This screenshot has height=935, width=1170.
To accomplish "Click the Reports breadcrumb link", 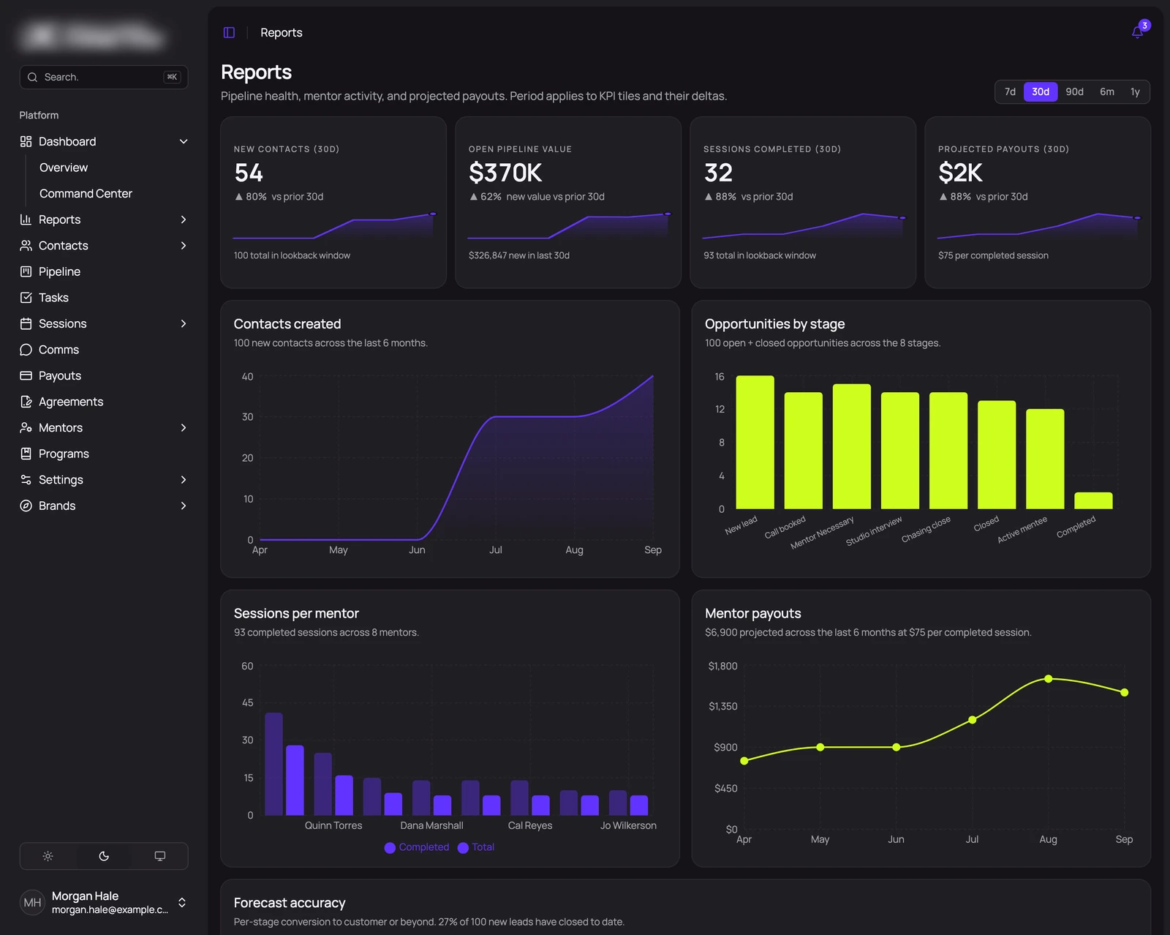I will click(282, 32).
